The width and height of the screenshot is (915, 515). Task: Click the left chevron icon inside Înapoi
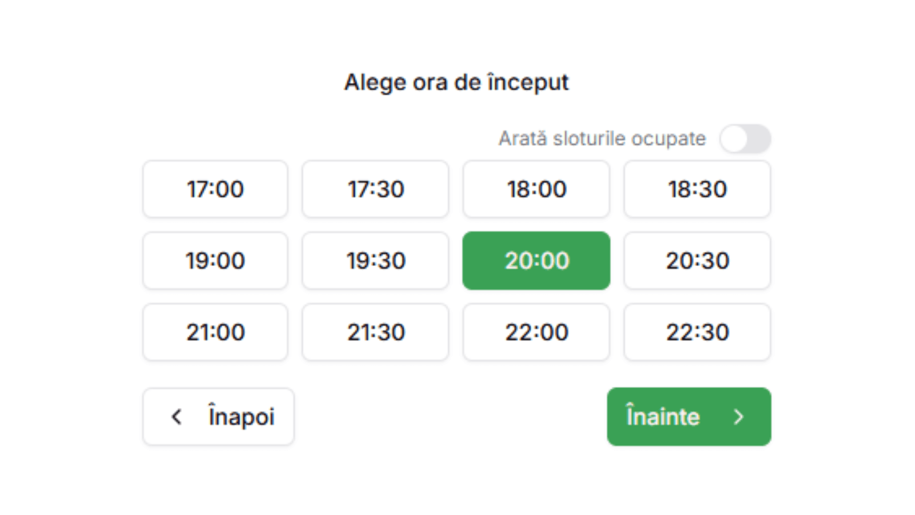(176, 417)
